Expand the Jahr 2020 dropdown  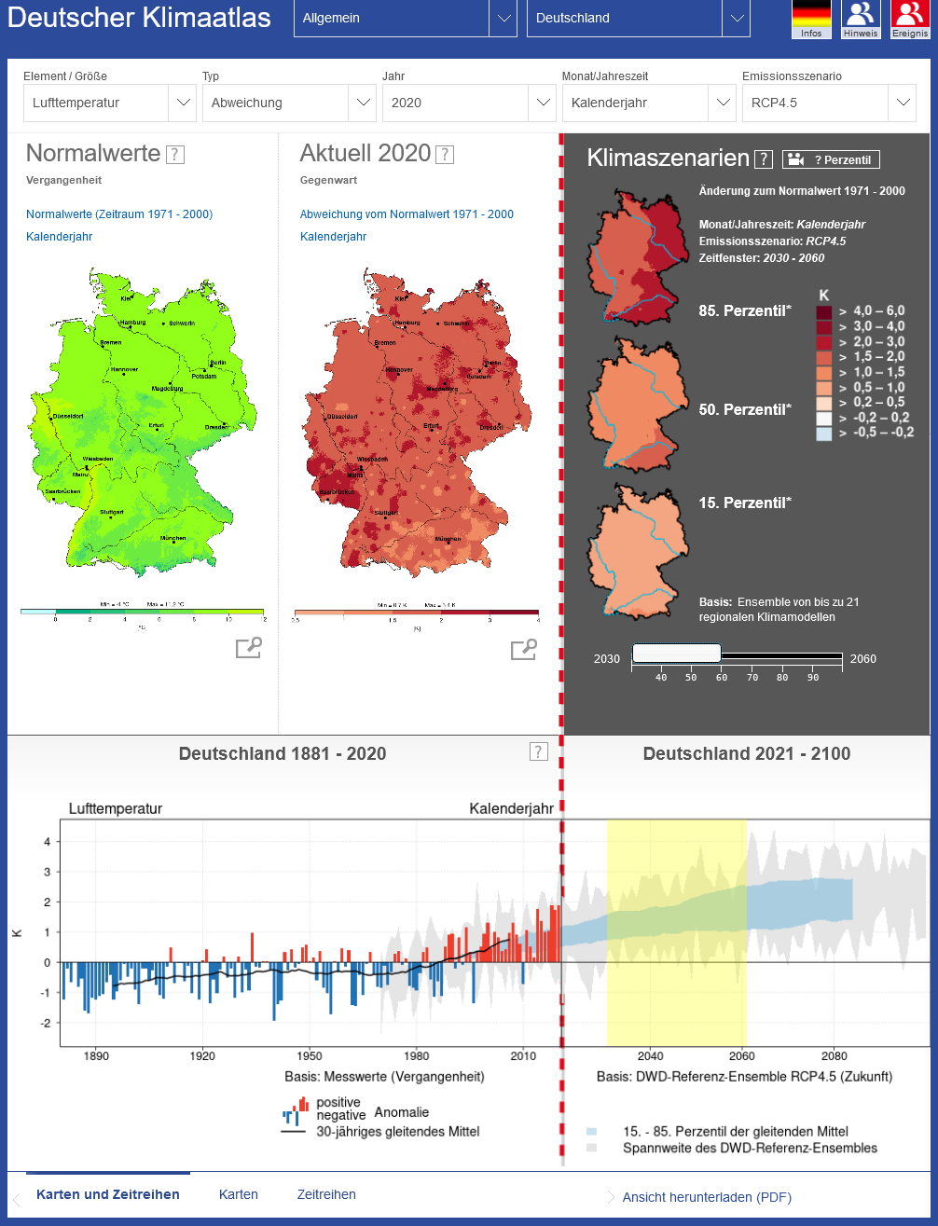pyautogui.click(x=468, y=103)
